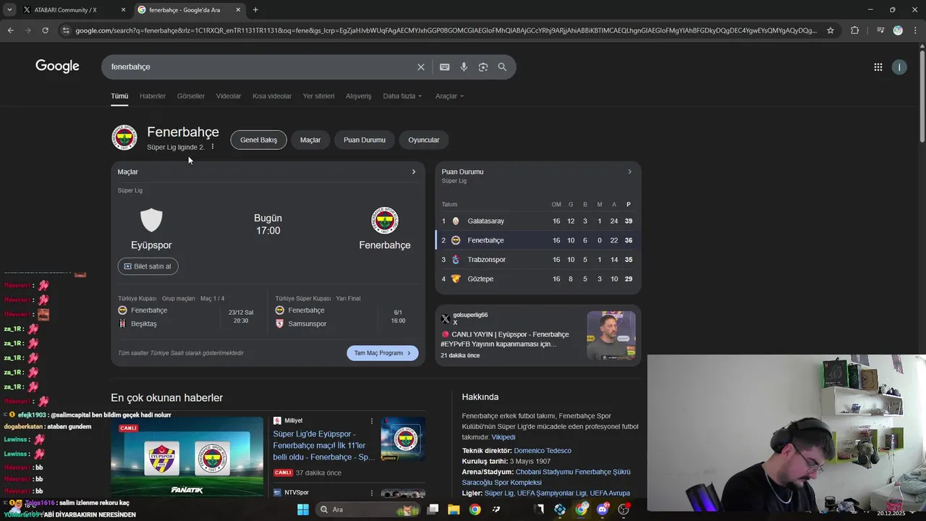Click the taskbar Ara search box
Screen dimensions: 926x521
coord(367,509)
